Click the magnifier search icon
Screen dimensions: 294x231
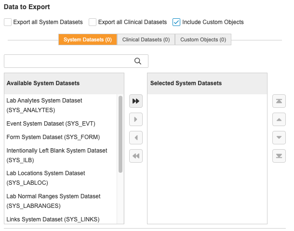pyautogui.click(x=138, y=61)
